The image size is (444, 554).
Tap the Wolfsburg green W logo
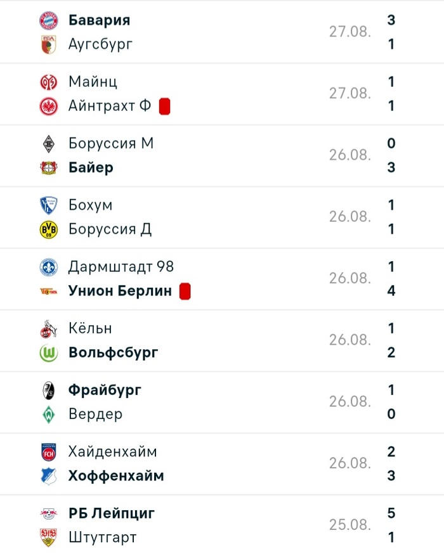click(x=48, y=353)
